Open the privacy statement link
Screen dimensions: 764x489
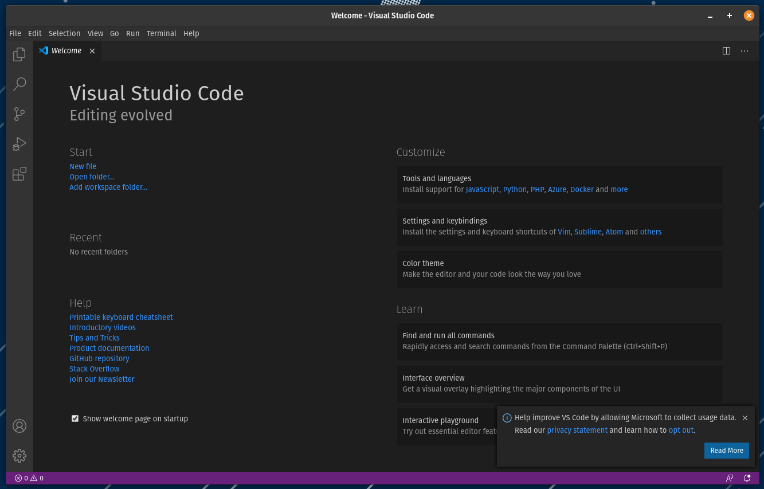(577, 430)
